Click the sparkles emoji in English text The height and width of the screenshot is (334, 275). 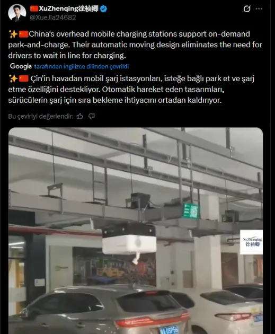pos(13,34)
